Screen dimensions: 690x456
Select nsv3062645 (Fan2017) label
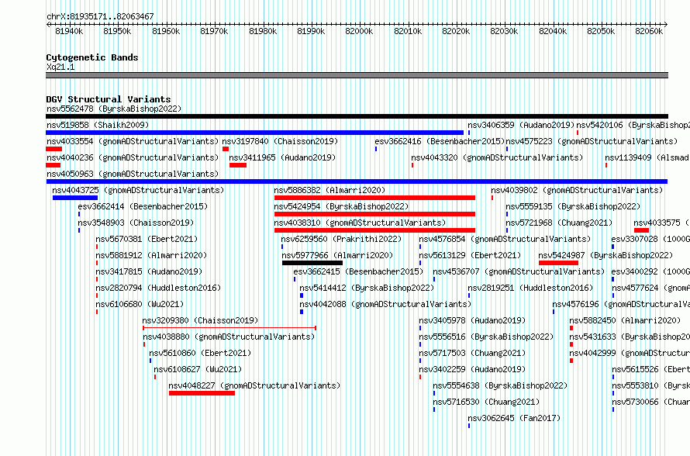(514, 418)
